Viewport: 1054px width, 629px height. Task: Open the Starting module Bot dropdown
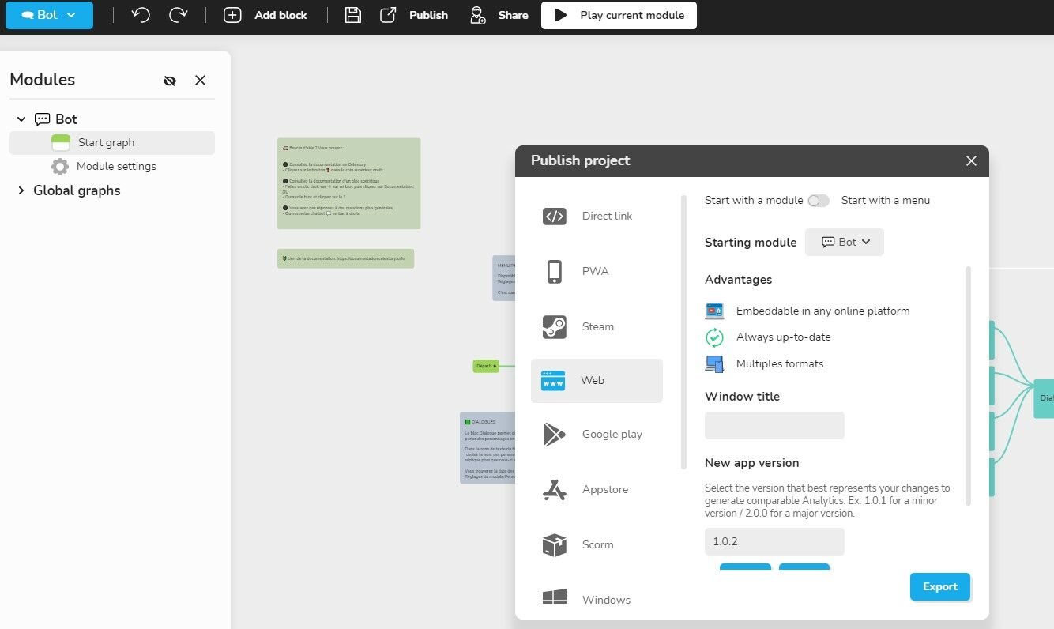(x=845, y=243)
